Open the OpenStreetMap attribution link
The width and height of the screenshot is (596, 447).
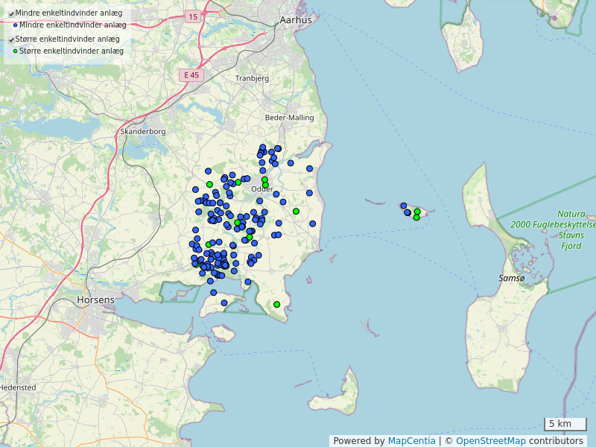(490, 441)
